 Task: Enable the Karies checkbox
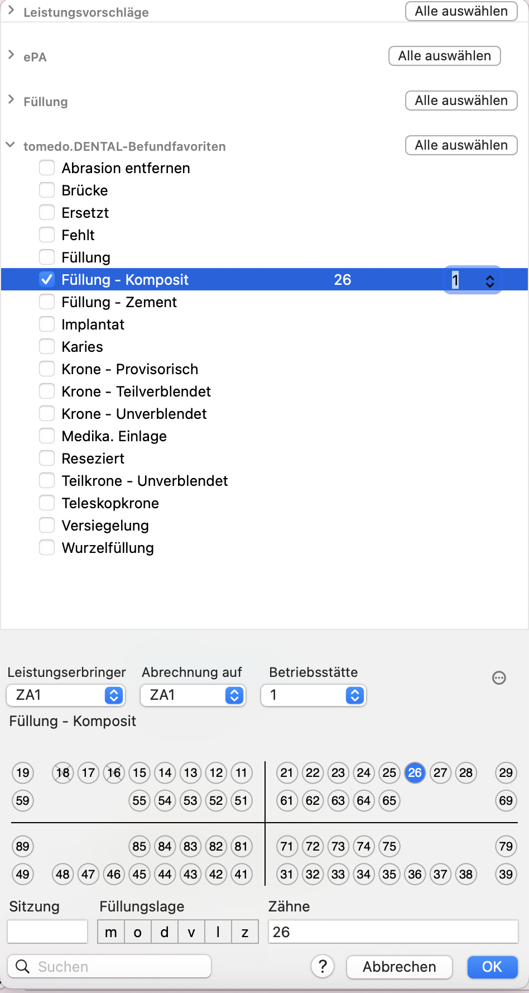(x=47, y=347)
